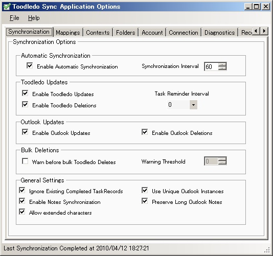This screenshot has height=256, width=273.
Task: Increase Synchronization Interval with up arrow
Action: click(x=222, y=64)
